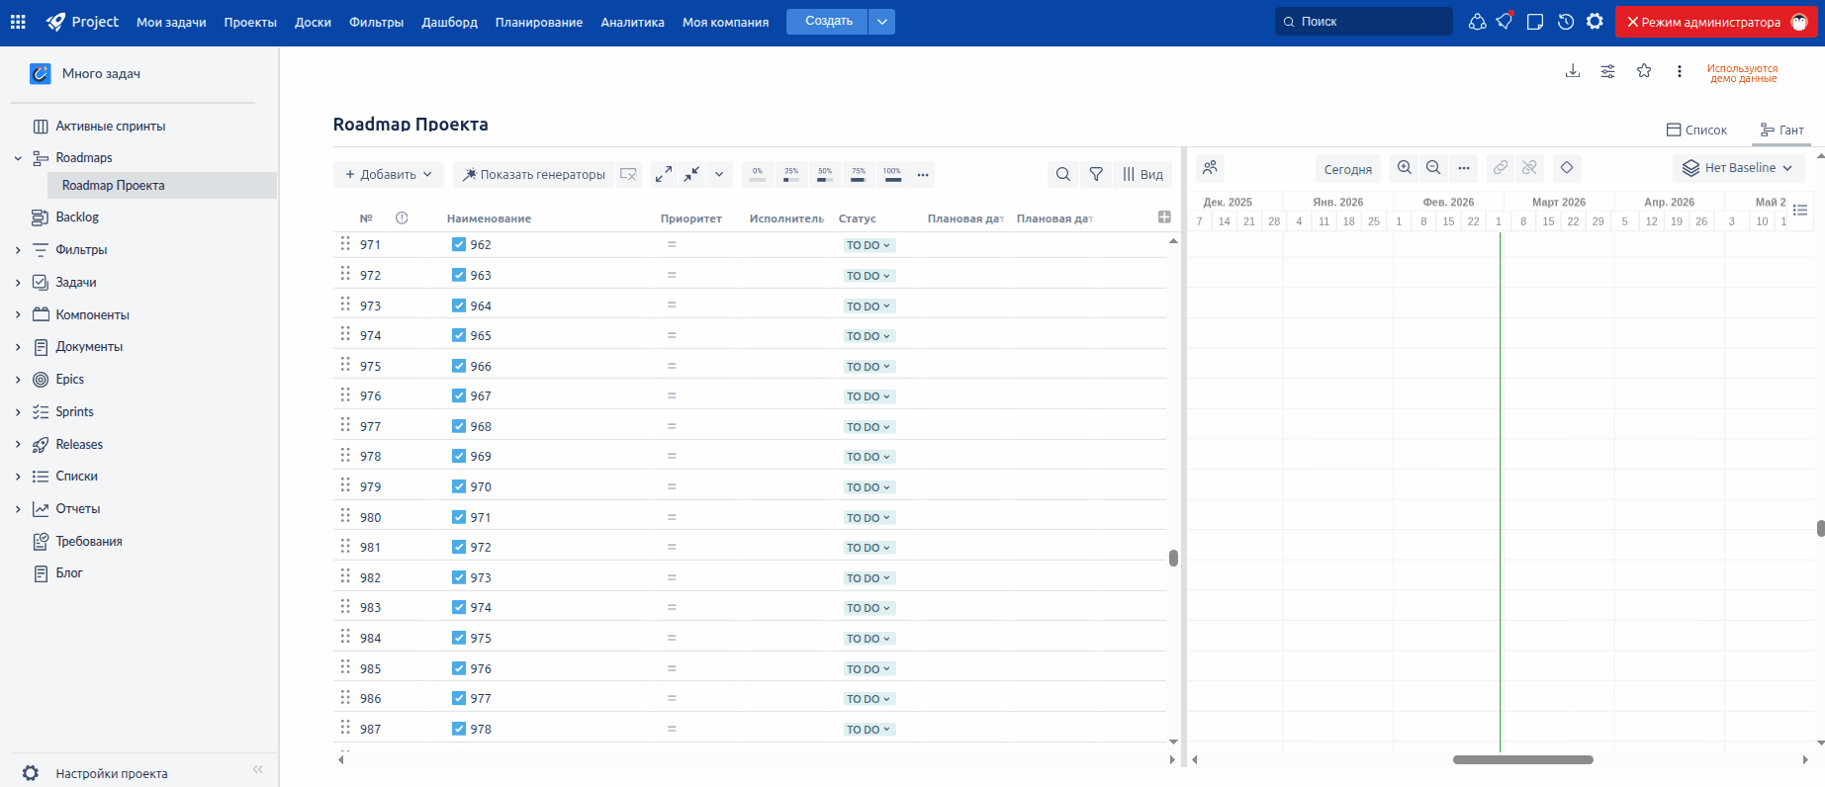The width and height of the screenshot is (1825, 787).
Task: Open the resources people icon in Gantt
Action: click(x=1210, y=168)
